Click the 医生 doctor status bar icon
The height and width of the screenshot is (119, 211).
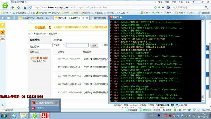[157, 110]
